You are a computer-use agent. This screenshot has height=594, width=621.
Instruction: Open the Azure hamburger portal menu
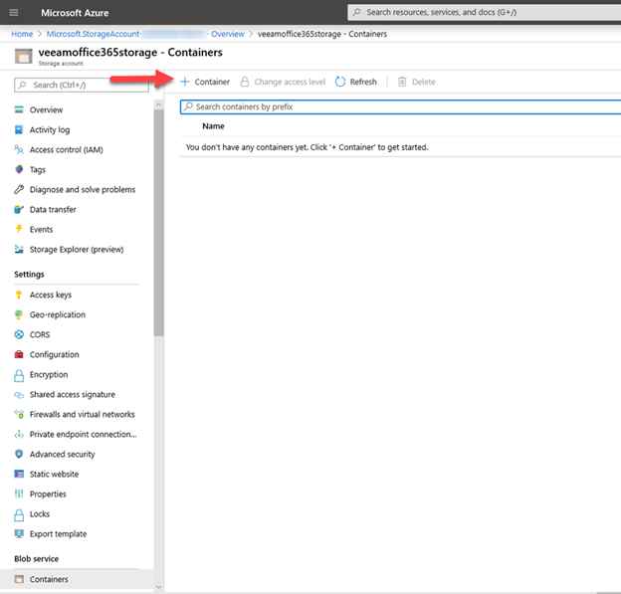14,12
